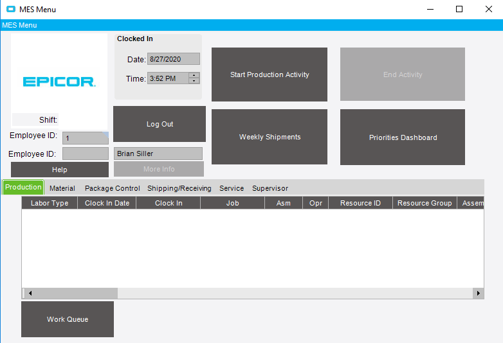
Task: Open the Weekly Shipments button
Action: pyautogui.click(x=270, y=137)
